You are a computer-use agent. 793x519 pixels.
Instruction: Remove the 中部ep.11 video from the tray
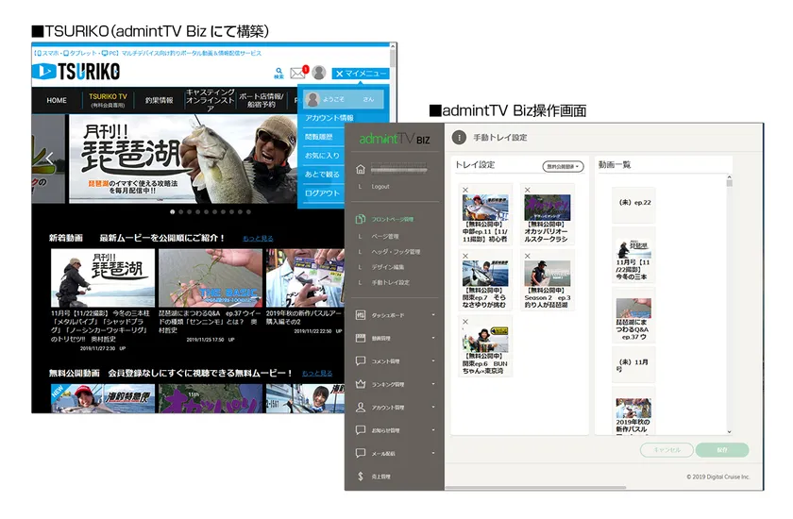click(x=465, y=190)
